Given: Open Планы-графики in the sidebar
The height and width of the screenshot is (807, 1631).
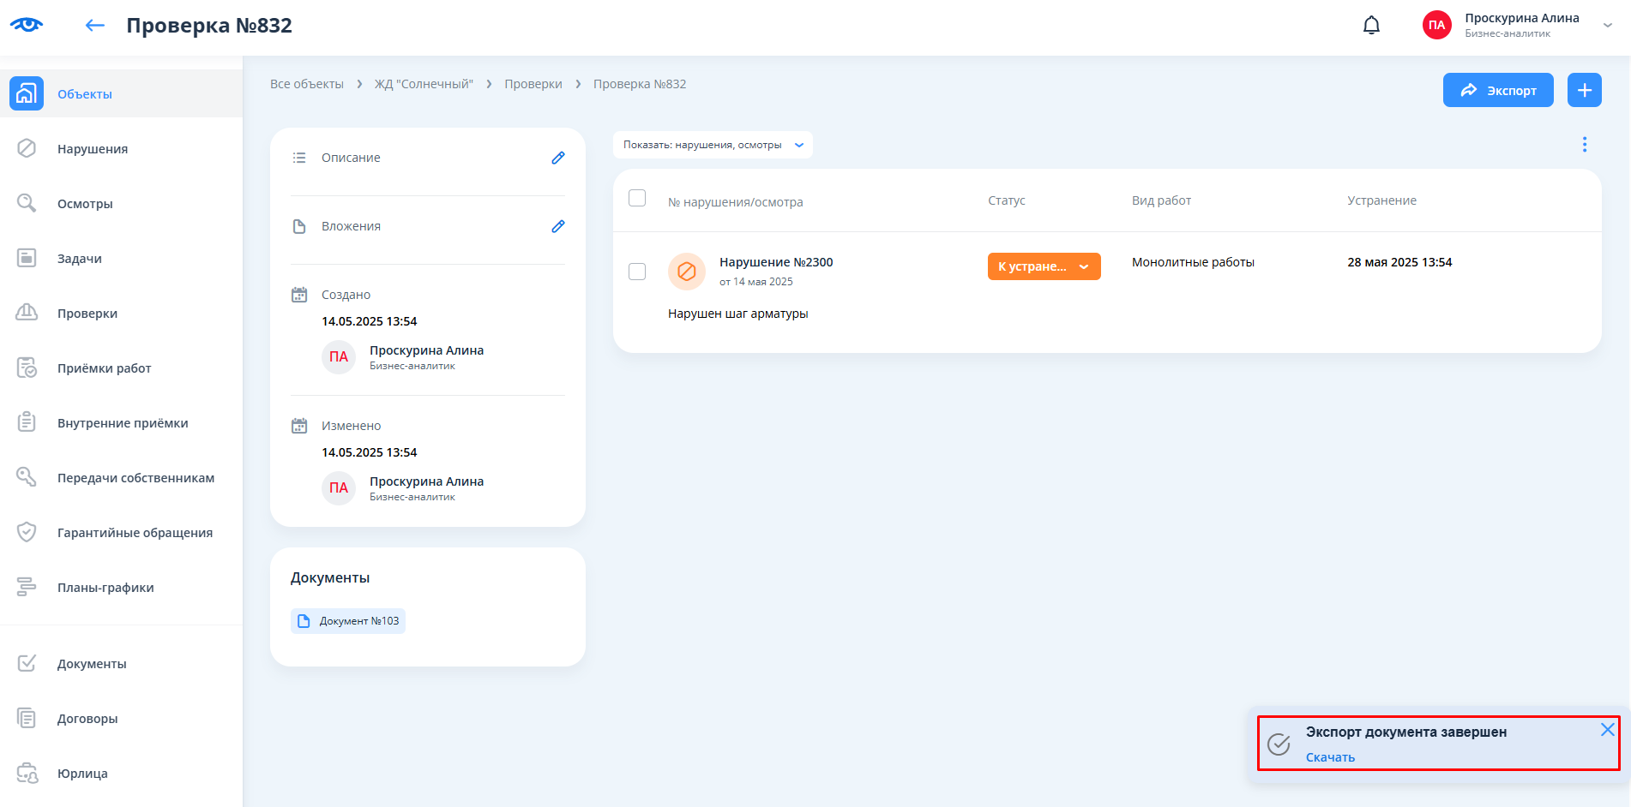Looking at the screenshot, I should coord(105,588).
